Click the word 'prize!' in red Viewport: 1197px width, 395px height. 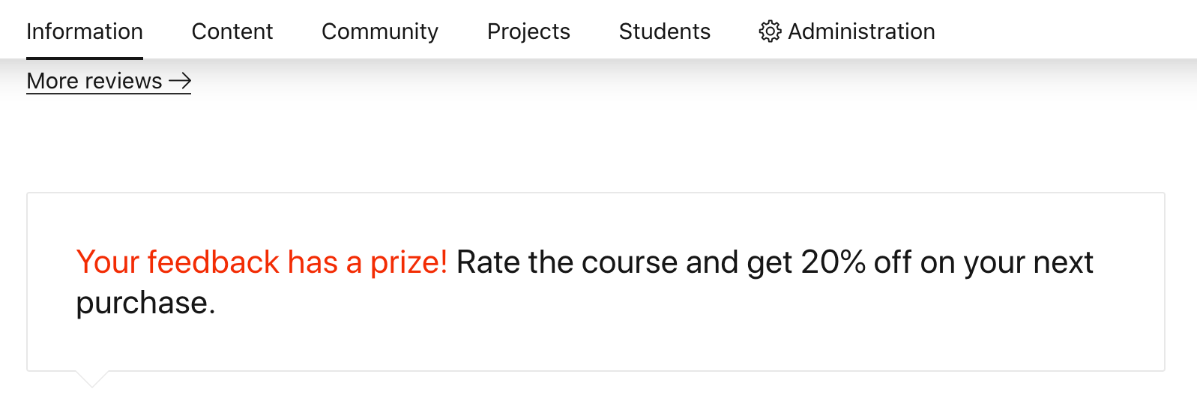[408, 262]
